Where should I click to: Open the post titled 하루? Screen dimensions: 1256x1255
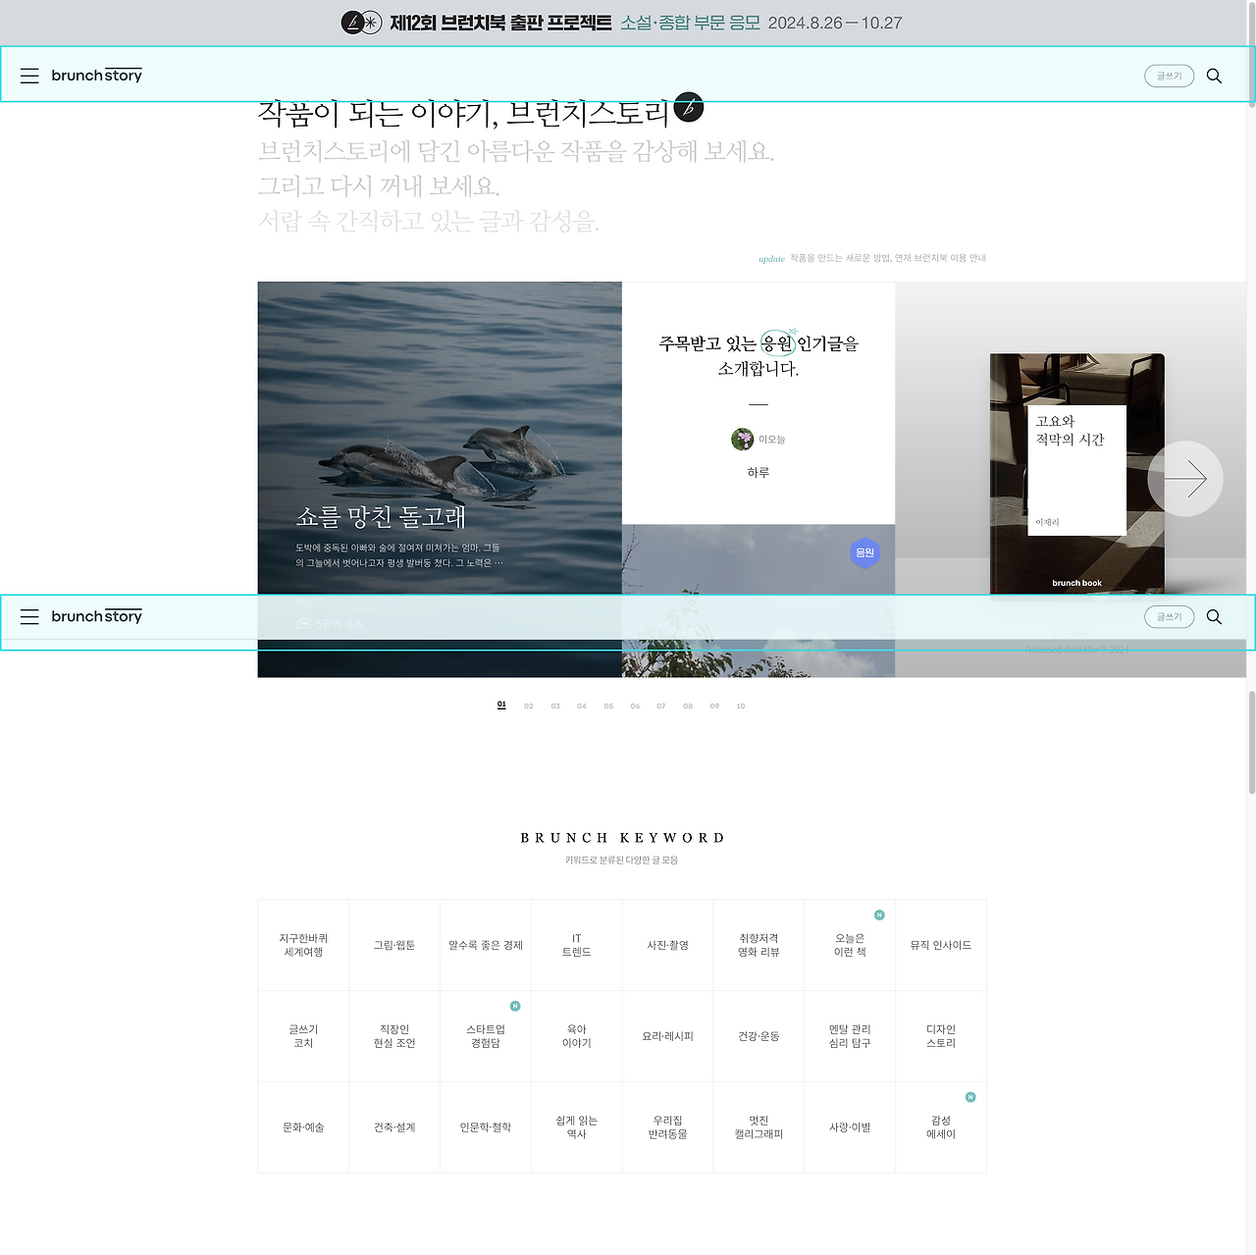point(759,472)
